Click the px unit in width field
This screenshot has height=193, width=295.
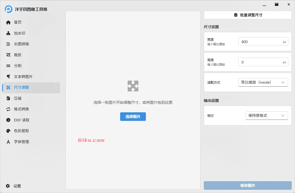click(x=285, y=42)
